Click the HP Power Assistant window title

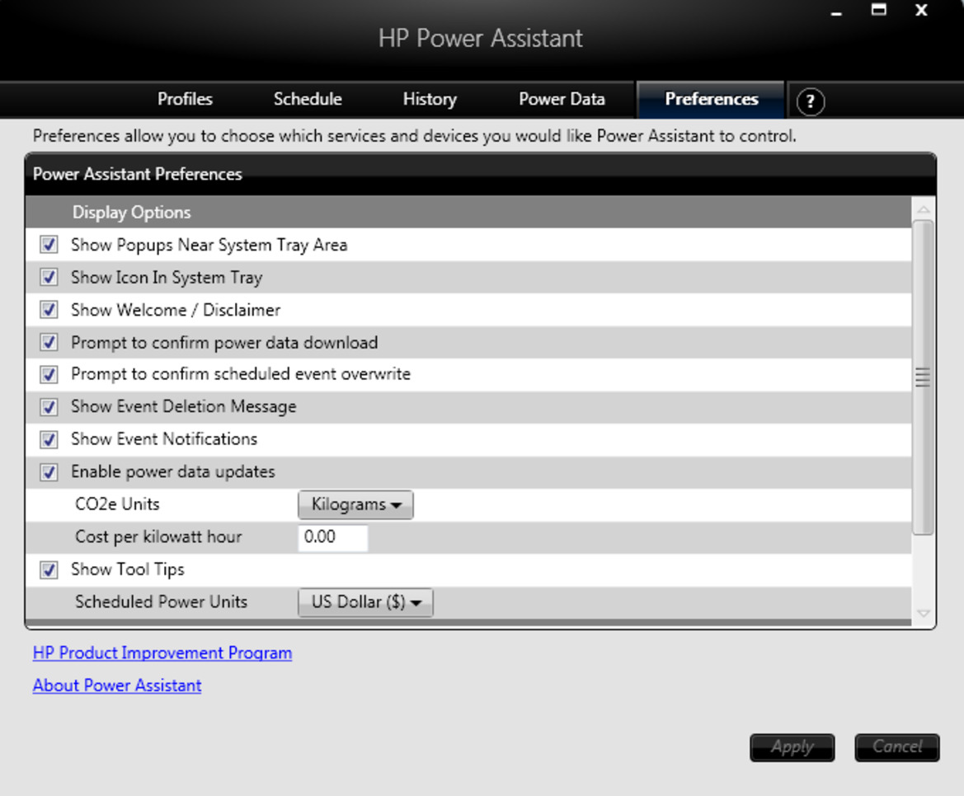[x=481, y=38]
